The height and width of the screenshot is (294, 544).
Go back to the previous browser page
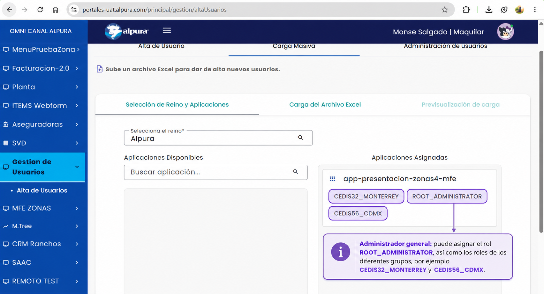click(x=9, y=10)
